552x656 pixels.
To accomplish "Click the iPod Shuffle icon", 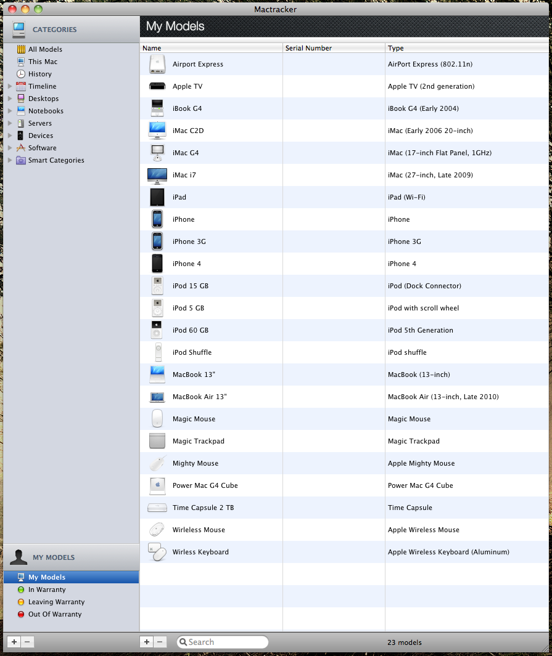I will [x=159, y=352].
